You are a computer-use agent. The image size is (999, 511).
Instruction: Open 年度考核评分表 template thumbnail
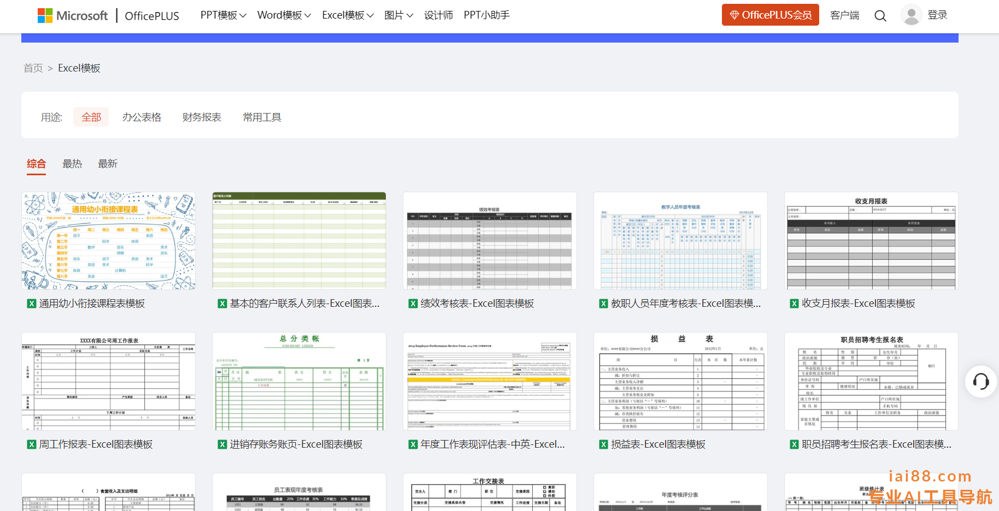[x=680, y=492]
